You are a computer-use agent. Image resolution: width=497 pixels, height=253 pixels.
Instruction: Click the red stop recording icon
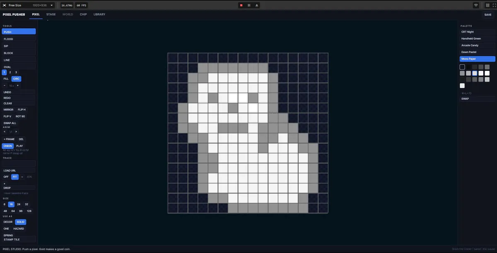tap(241, 5)
